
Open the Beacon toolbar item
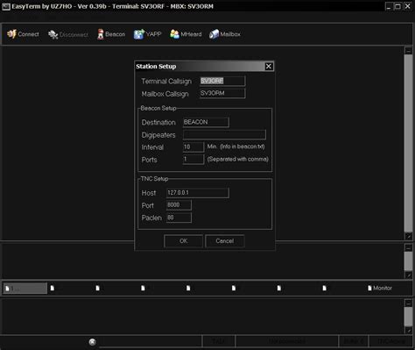click(x=111, y=34)
